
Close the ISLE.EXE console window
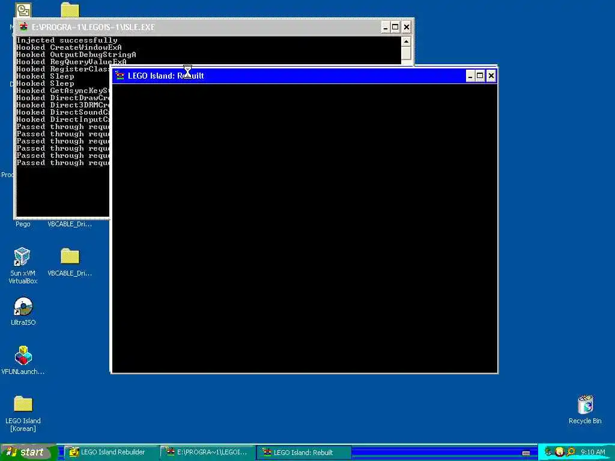pos(407,27)
